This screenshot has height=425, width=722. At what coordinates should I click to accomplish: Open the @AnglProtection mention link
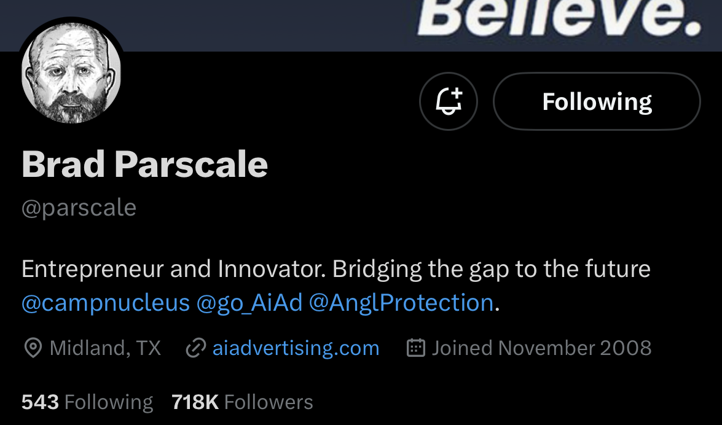point(401,303)
